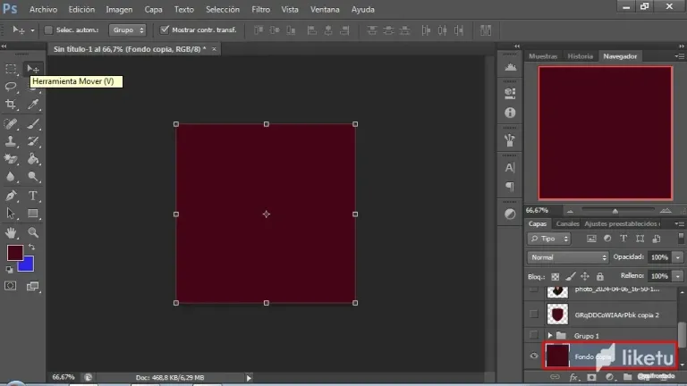The width and height of the screenshot is (687, 386).
Task: Enable the Selec. autom. checkbox
Action: (x=48, y=29)
